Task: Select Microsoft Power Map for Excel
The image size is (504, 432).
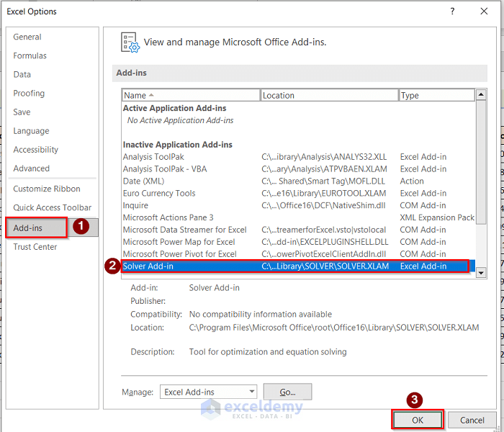Action: tap(298, 242)
